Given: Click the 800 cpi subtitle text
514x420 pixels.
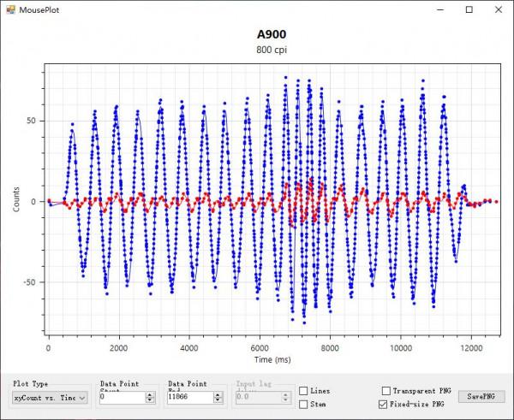Looking at the screenshot, I should pyautogui.click(x=270, y=50).
